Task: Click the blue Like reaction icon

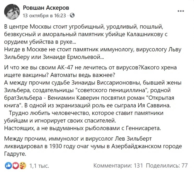Action: tap(8, 165)
